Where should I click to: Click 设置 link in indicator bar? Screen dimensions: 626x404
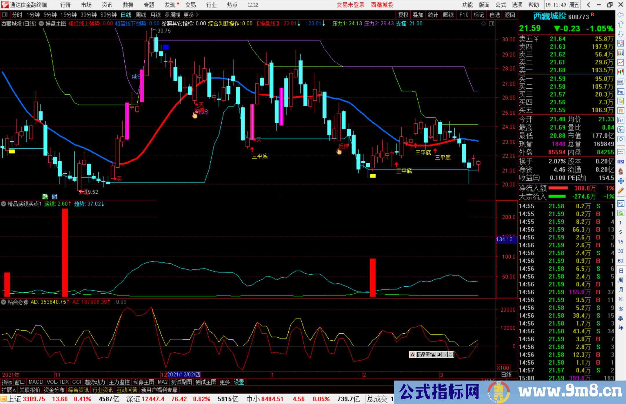[x=239, y=382]
